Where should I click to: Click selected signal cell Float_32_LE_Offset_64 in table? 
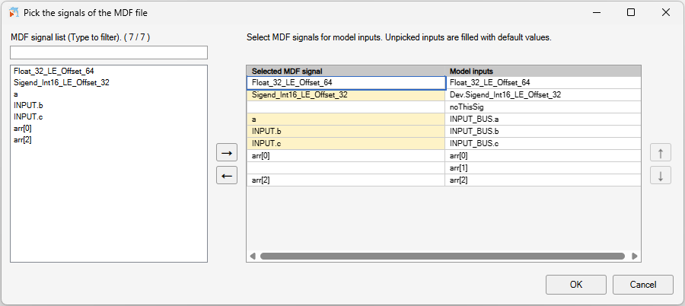point(346,83)
